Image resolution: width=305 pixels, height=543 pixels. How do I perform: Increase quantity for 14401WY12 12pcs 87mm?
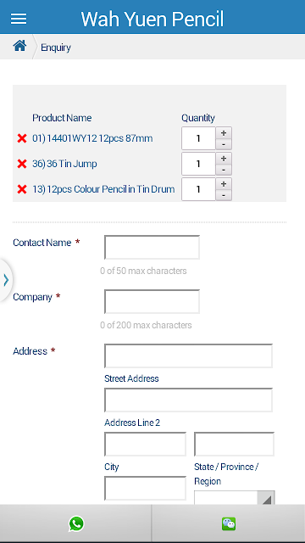tap(224, 132)
